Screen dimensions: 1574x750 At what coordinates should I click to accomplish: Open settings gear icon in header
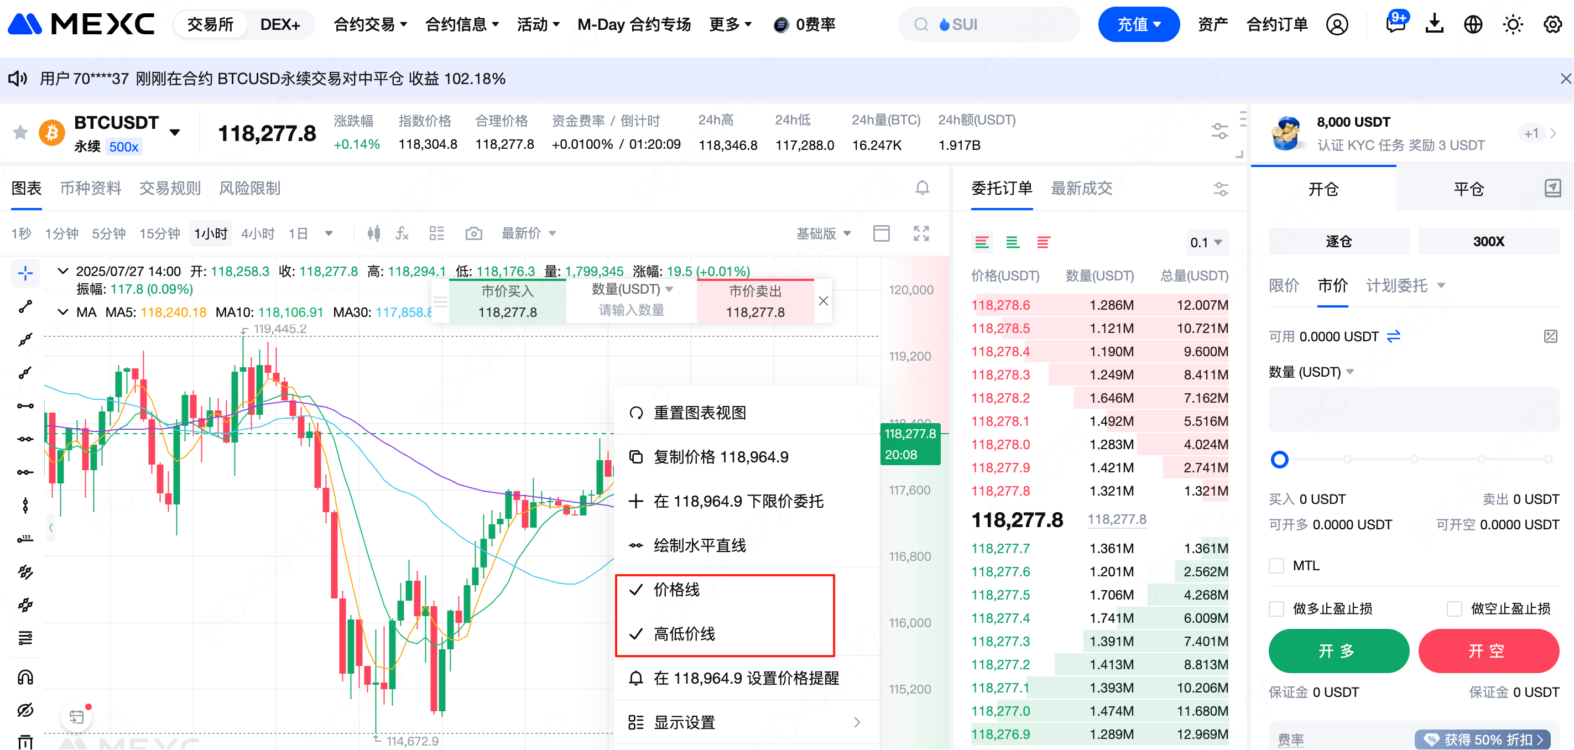coord(1552,24)
